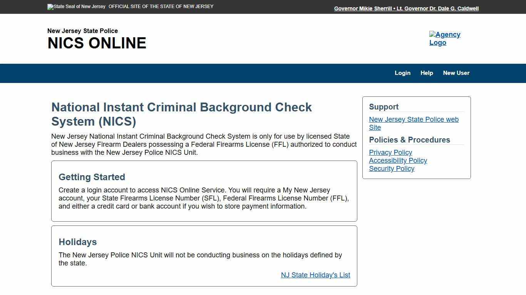
Task: Select the New User option
Action: (x=456, y=73)
